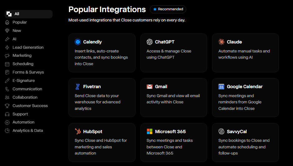Select the All category filter
The image size is (293, 166).
(x=29, y=14)
